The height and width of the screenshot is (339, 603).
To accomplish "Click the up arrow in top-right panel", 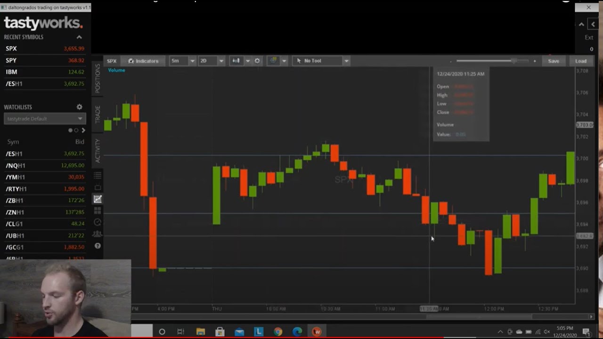I will pos(581,24).
